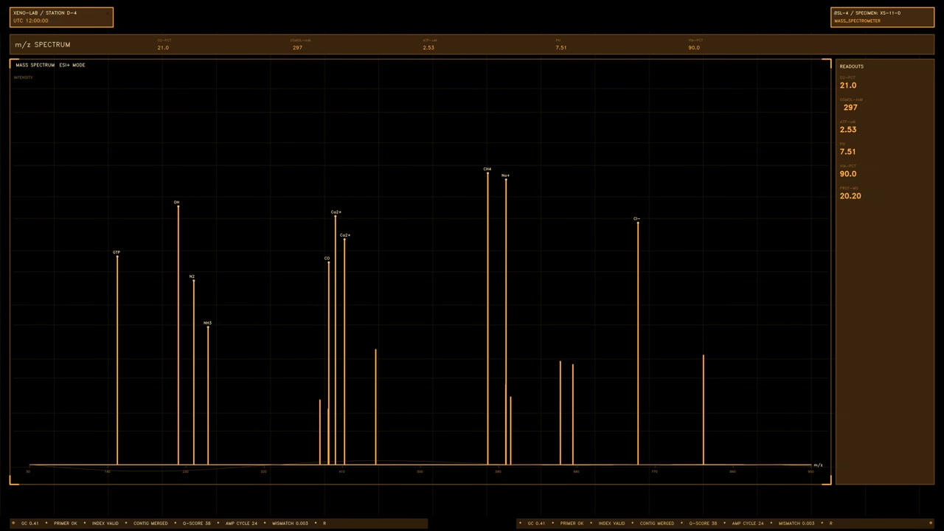Click INDEX VALID in left status bar
This screenshot has height=531, width=944.
pos(105,524)
